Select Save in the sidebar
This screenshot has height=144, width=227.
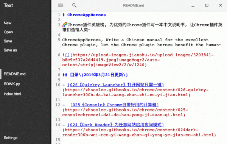(8, 41)
